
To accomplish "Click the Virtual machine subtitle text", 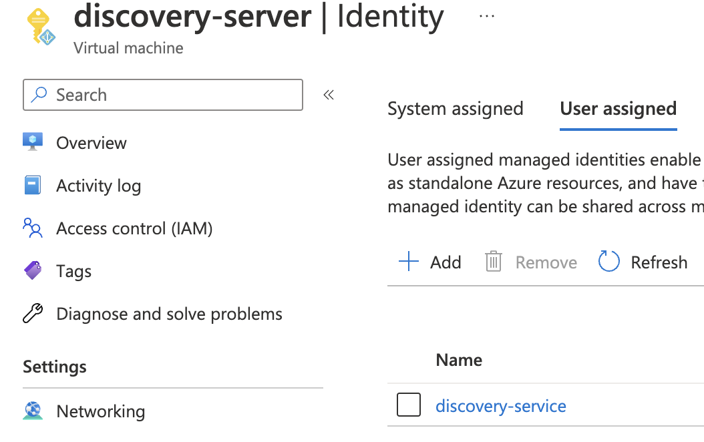I will [x=128, y=47].
